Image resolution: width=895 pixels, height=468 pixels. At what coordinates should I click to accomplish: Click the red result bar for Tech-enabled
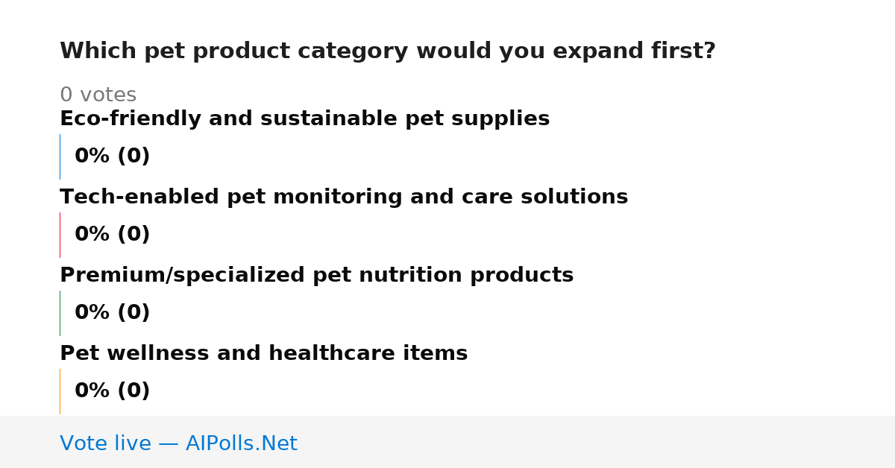click(x=60, y=235)
